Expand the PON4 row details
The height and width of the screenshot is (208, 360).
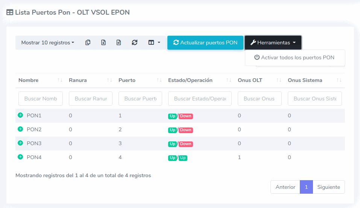(20, 157)
